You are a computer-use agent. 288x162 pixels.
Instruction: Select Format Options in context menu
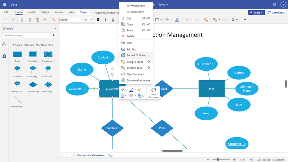click(136, 55)
